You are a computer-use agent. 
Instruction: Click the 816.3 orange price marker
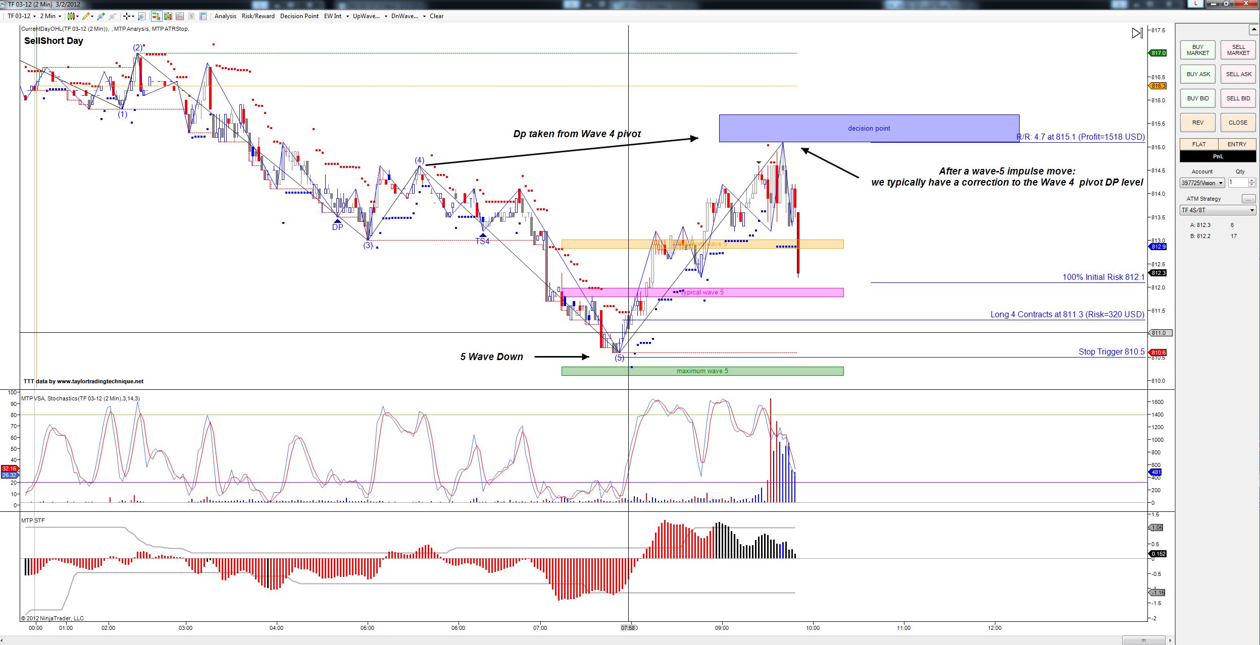[x=1158, y=86]
